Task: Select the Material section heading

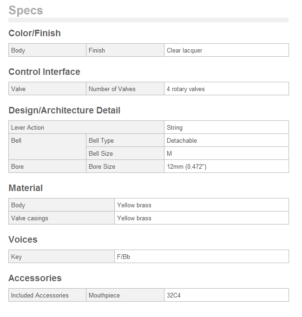Action: point(26,188)
